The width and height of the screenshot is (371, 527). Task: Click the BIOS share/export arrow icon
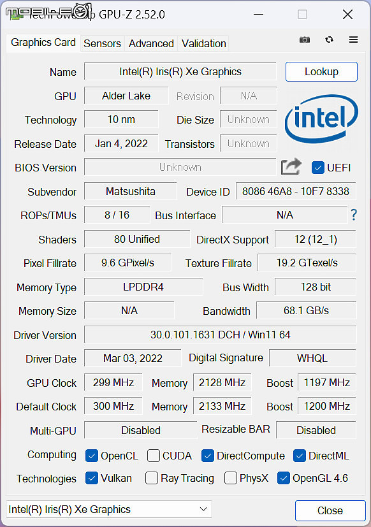click(291, 166)
